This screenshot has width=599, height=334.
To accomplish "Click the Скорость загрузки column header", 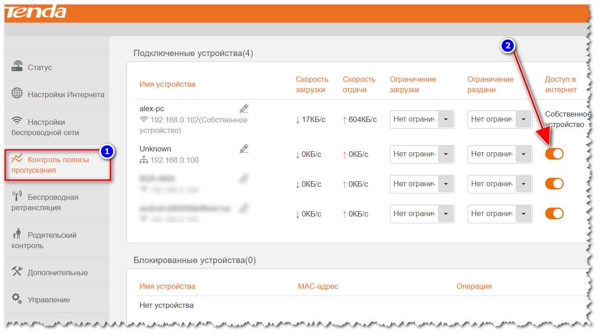I will (312, 85).
